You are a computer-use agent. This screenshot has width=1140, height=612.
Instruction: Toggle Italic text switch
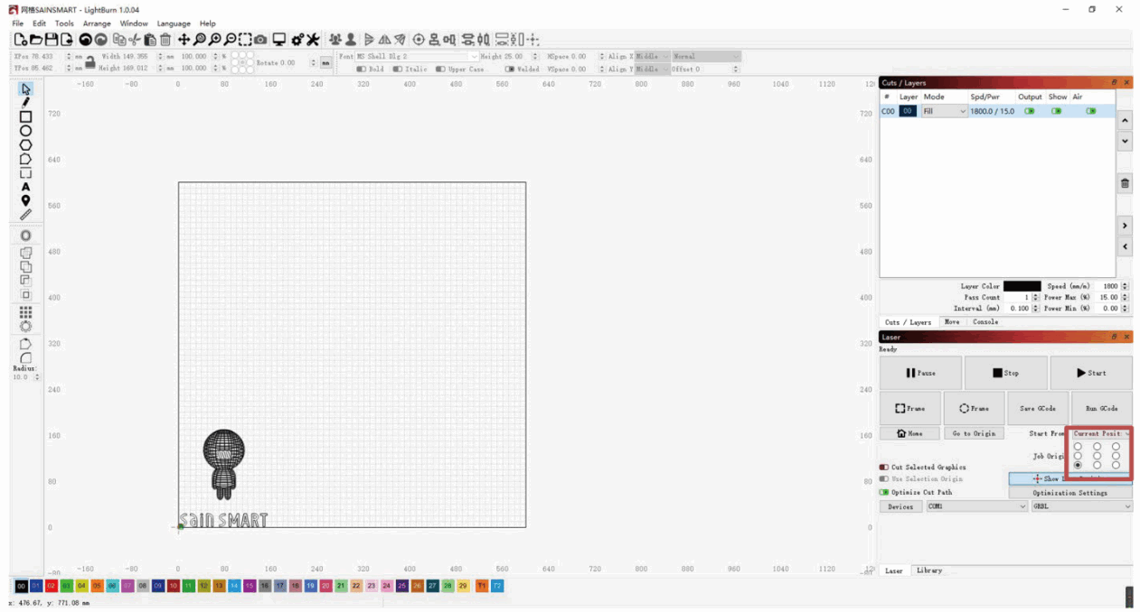pyautogui.click(x=398, y=69)
